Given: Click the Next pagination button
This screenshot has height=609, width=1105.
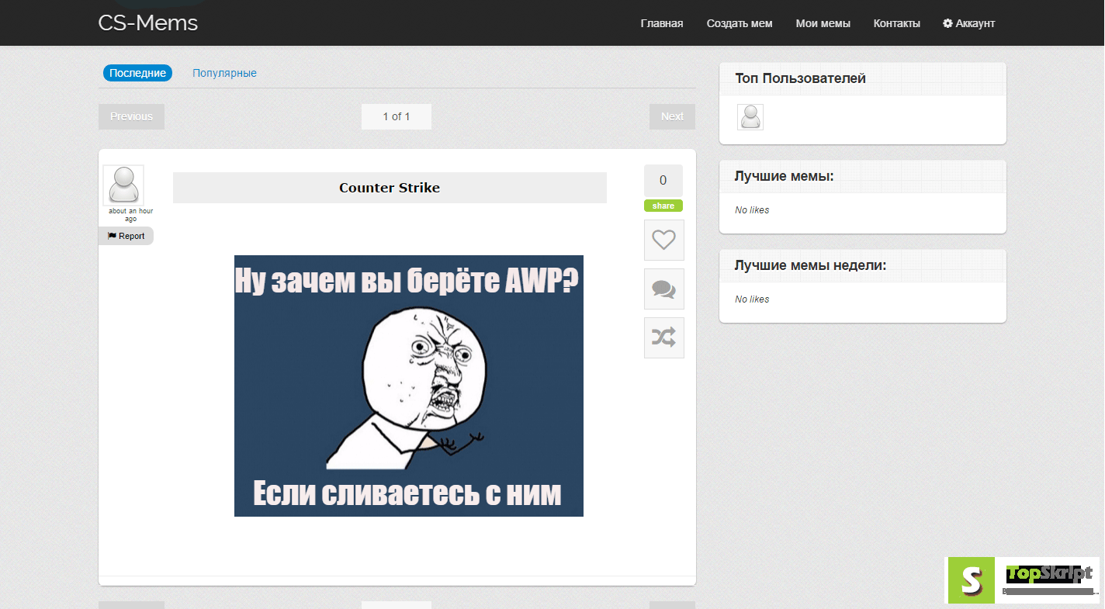Looking at the screenshot, I should click(672, 116).
